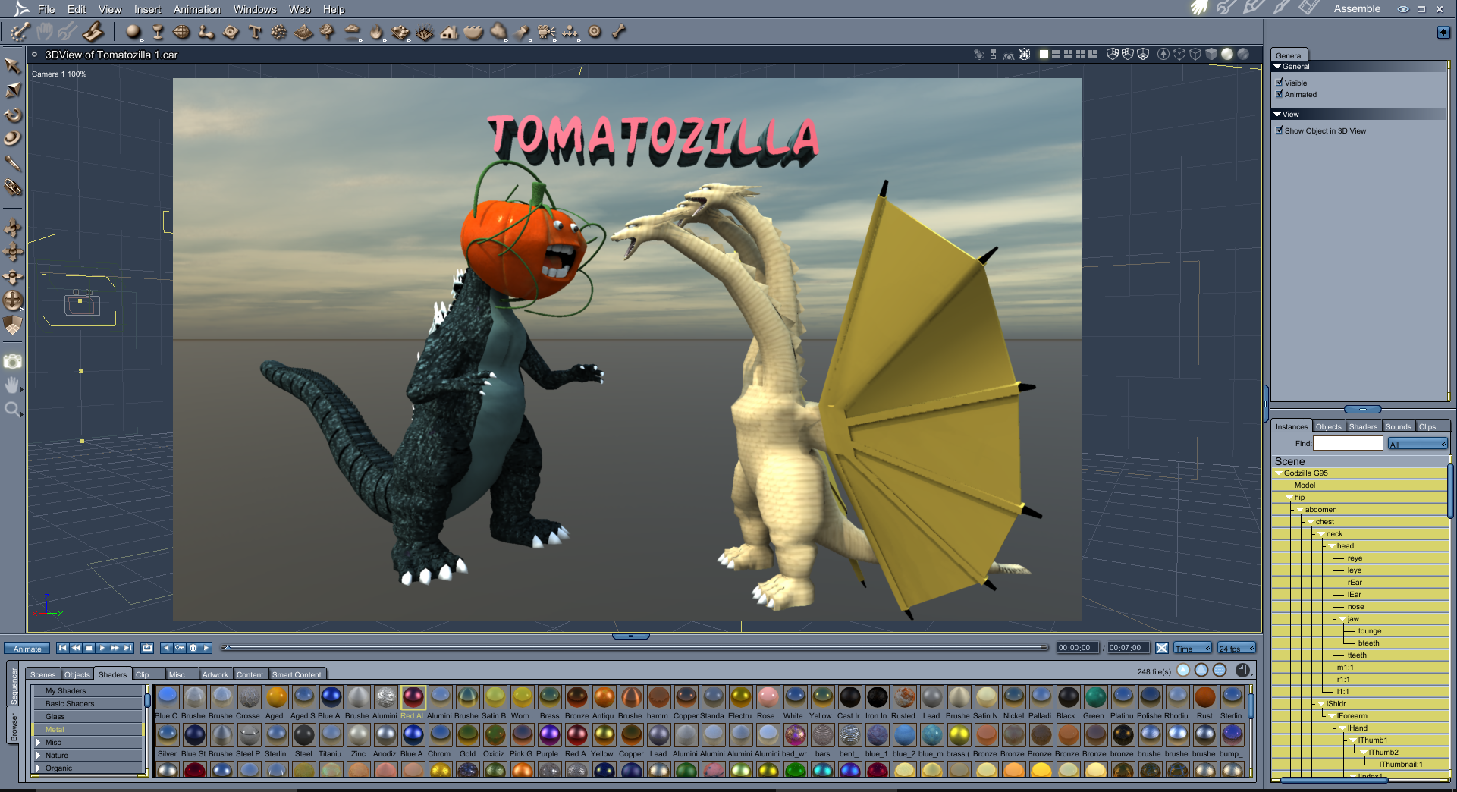Select the eyedropper tool
1457x792 pixels.
pyautogui.click(x=13, y=163)
